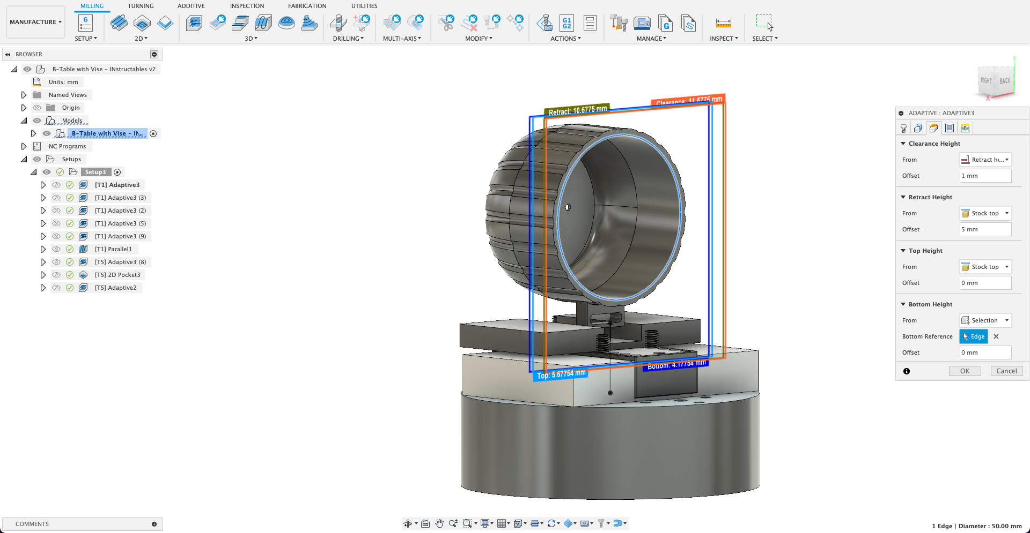The image size is (1030, 533).
Task: Clear the Bottom Reference selection
Action: [x=996, y=336]
